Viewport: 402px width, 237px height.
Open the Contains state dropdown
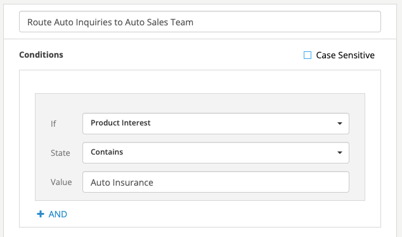click(216, 153)
